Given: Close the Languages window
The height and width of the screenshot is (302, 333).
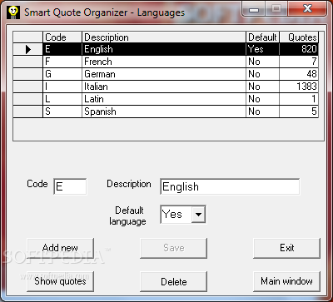Looking at the screenshot, I should point(307,9).
